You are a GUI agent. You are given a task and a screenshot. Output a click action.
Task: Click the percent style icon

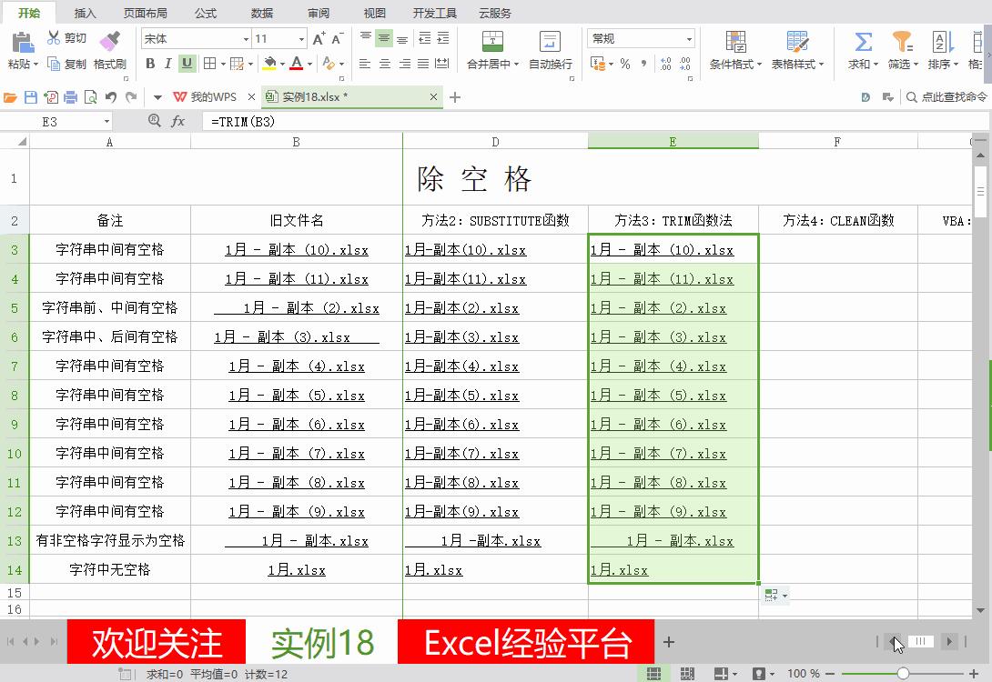coord(623,65)
